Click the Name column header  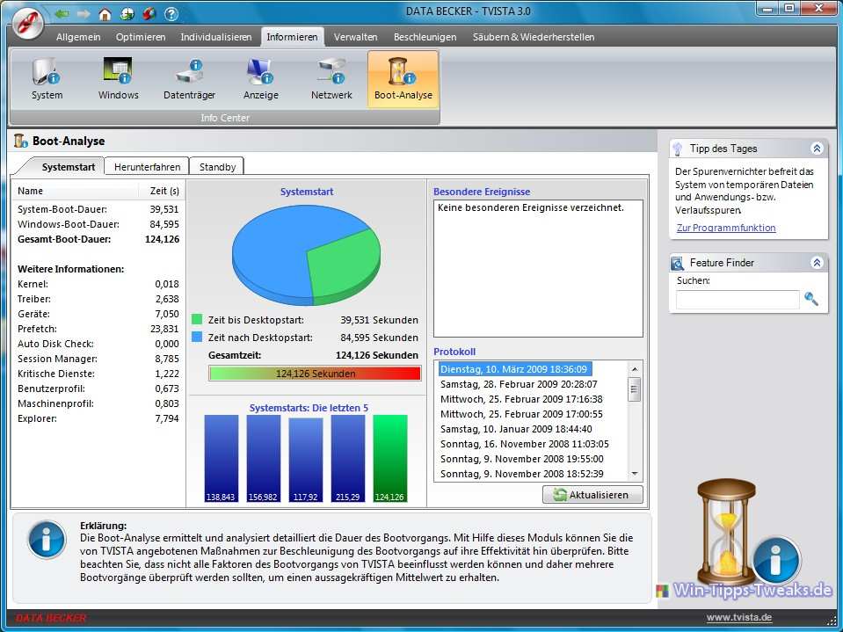(76, 191)
